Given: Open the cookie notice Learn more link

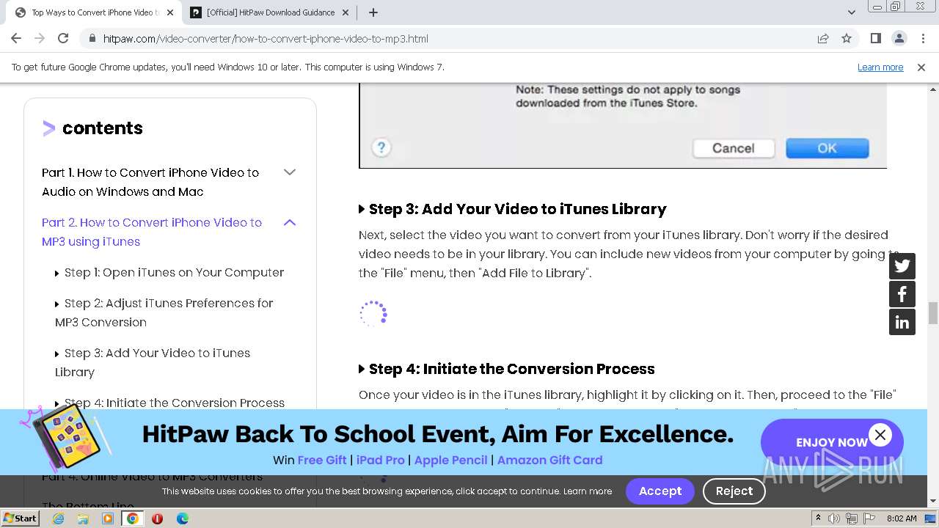Looking at the screenshot, I should [x=588, y=491].
